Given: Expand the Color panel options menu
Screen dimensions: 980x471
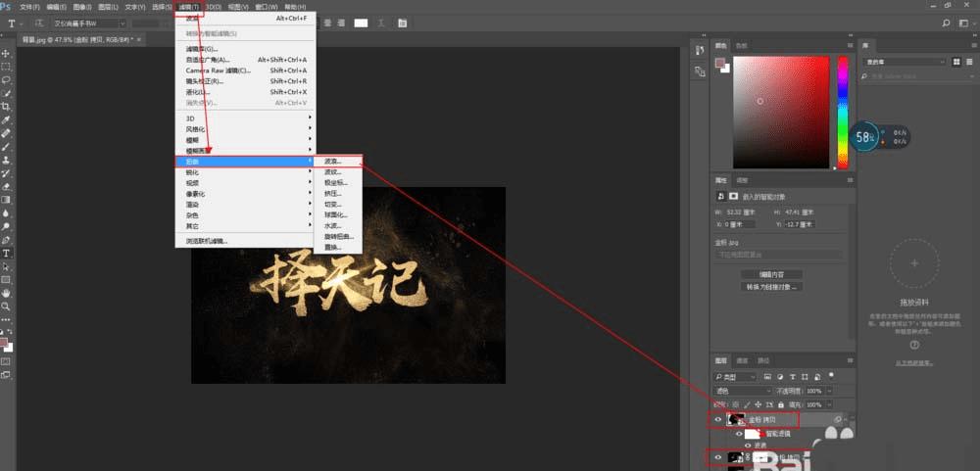Looking at the screenshot, I should pos(850,46).
